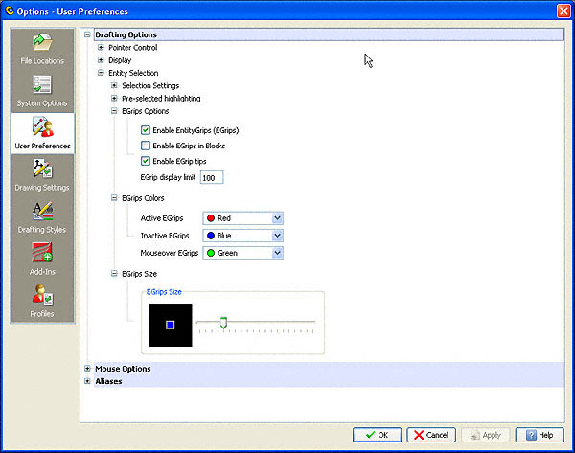Open the Add-Ins icon
This screenshot has width=575, height=453.
coord(42,253)
